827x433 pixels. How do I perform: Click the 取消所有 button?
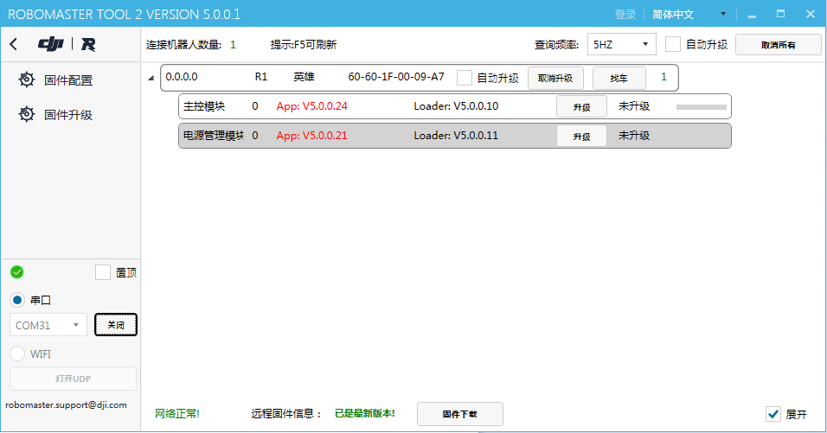click(x=778, y=45)
